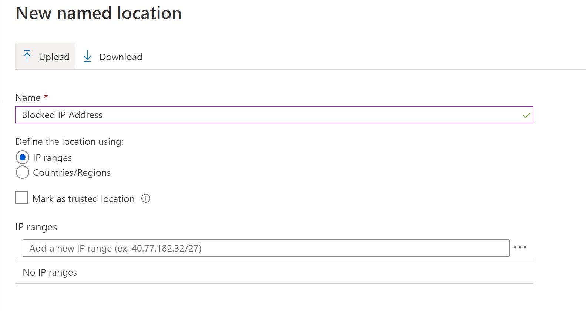This screenshot has width=586, height=311.
Task: Click the IP ranges section heading
Action: pos(36,227)
